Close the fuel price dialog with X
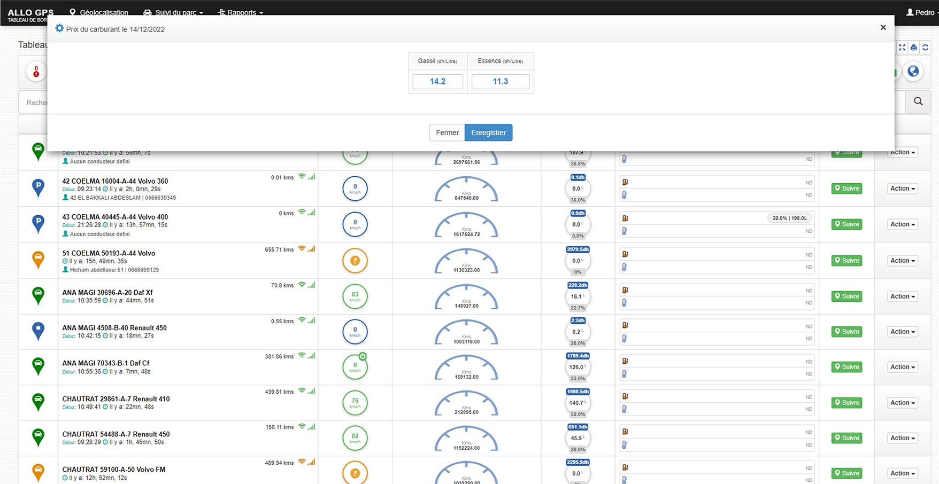939x484 pixels. click(883, 27)
